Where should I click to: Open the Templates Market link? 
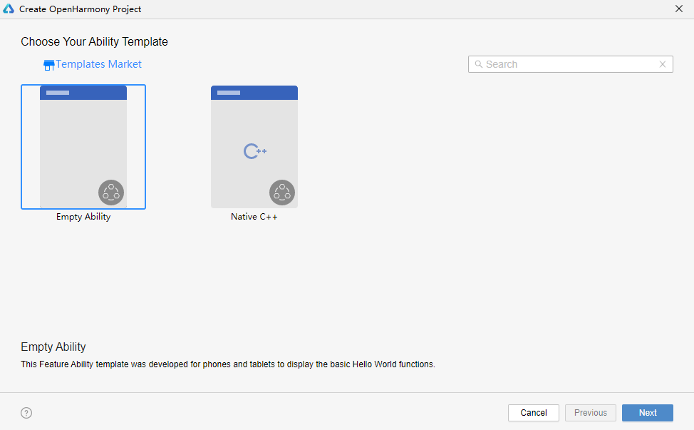98,64
